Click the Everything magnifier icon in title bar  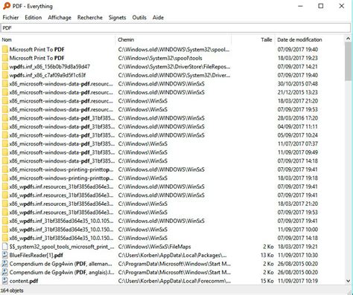(6, 6)
